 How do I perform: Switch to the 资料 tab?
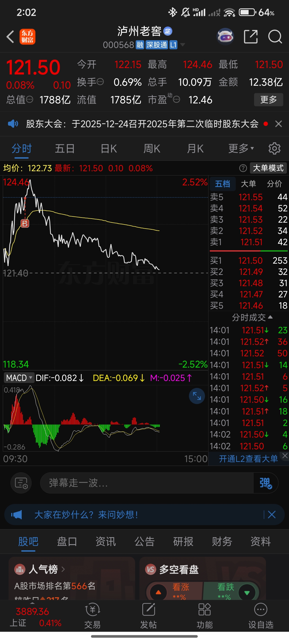(x=261, y=542)
